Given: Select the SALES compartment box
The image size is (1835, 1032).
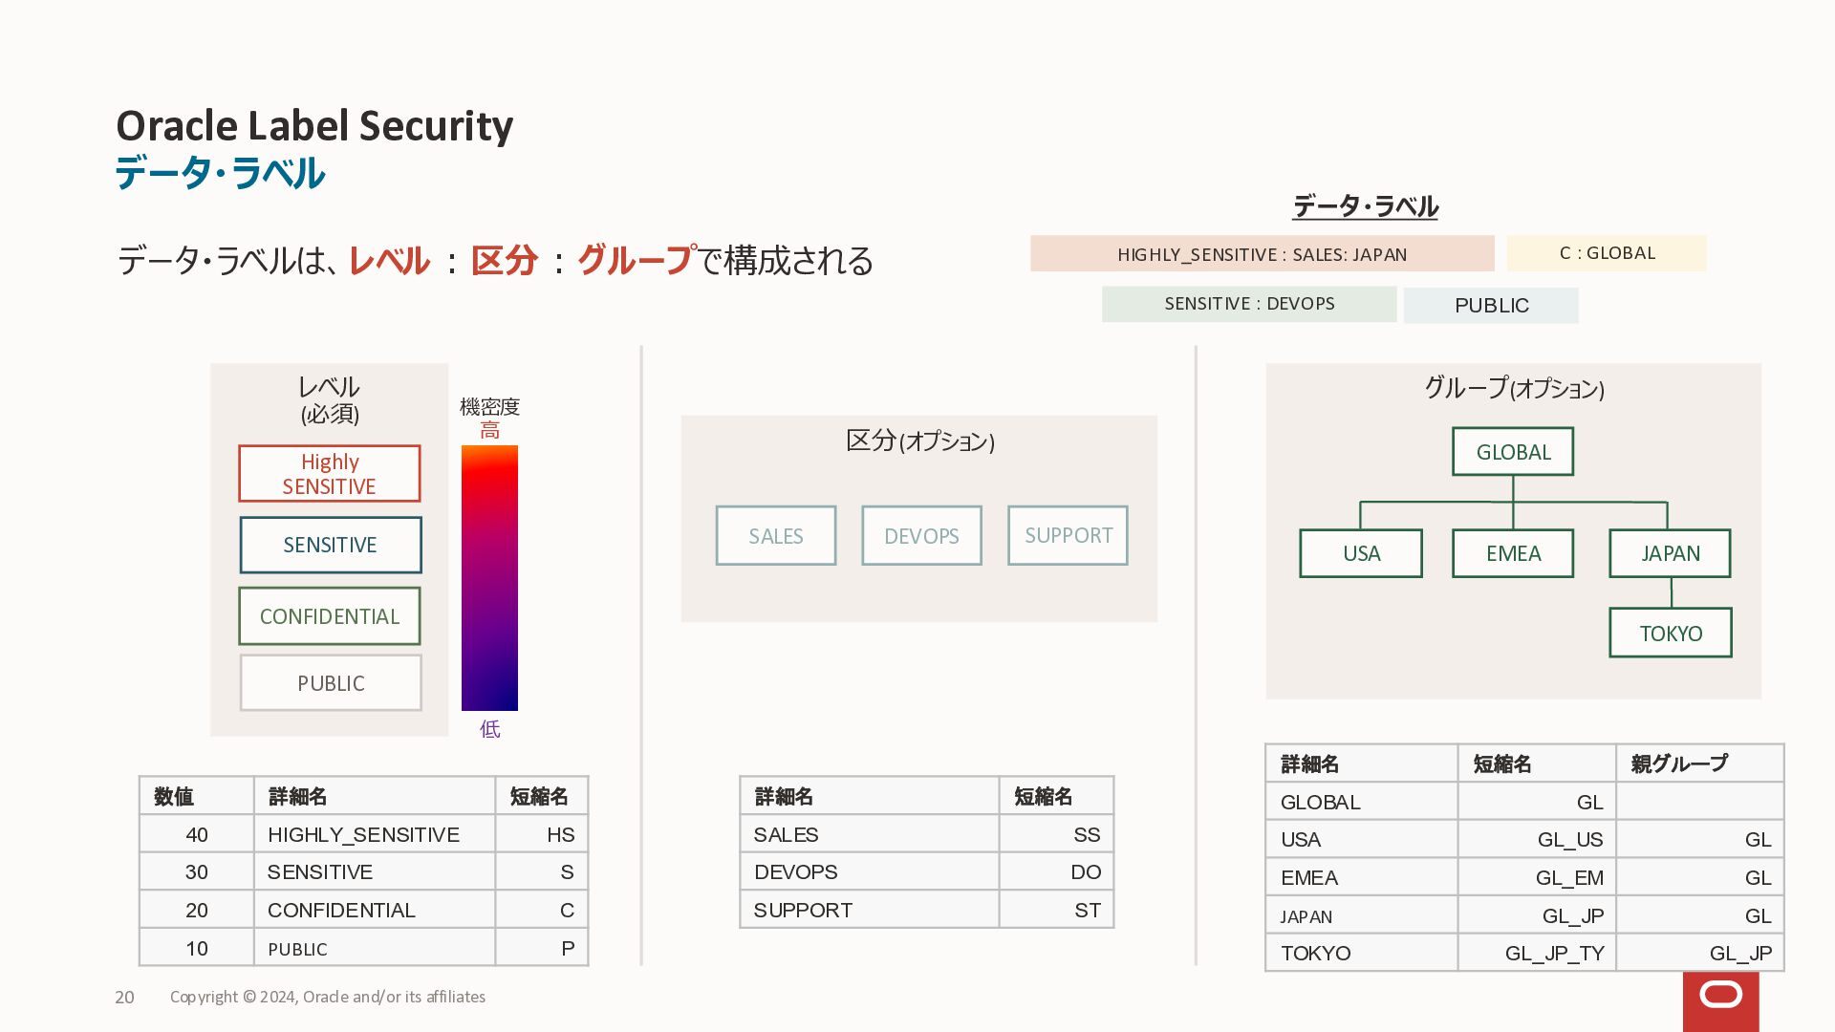Looking at the screenshot, I should (776, 536).
